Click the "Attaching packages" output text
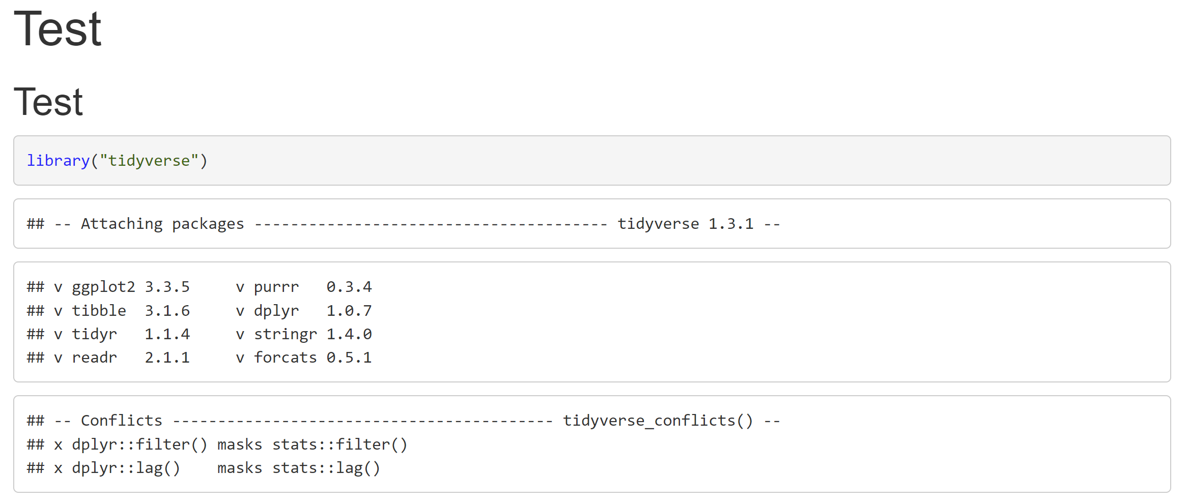1188x503 pixels. pyautogui.click(x=162, y=224)
